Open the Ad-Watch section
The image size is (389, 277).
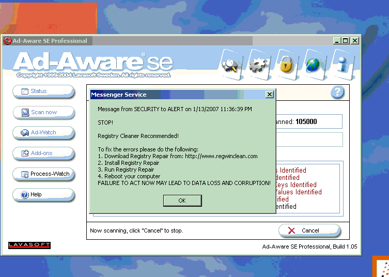[x=44, y=133]
